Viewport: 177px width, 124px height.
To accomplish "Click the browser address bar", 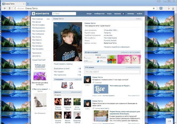I will click(85, 8).
